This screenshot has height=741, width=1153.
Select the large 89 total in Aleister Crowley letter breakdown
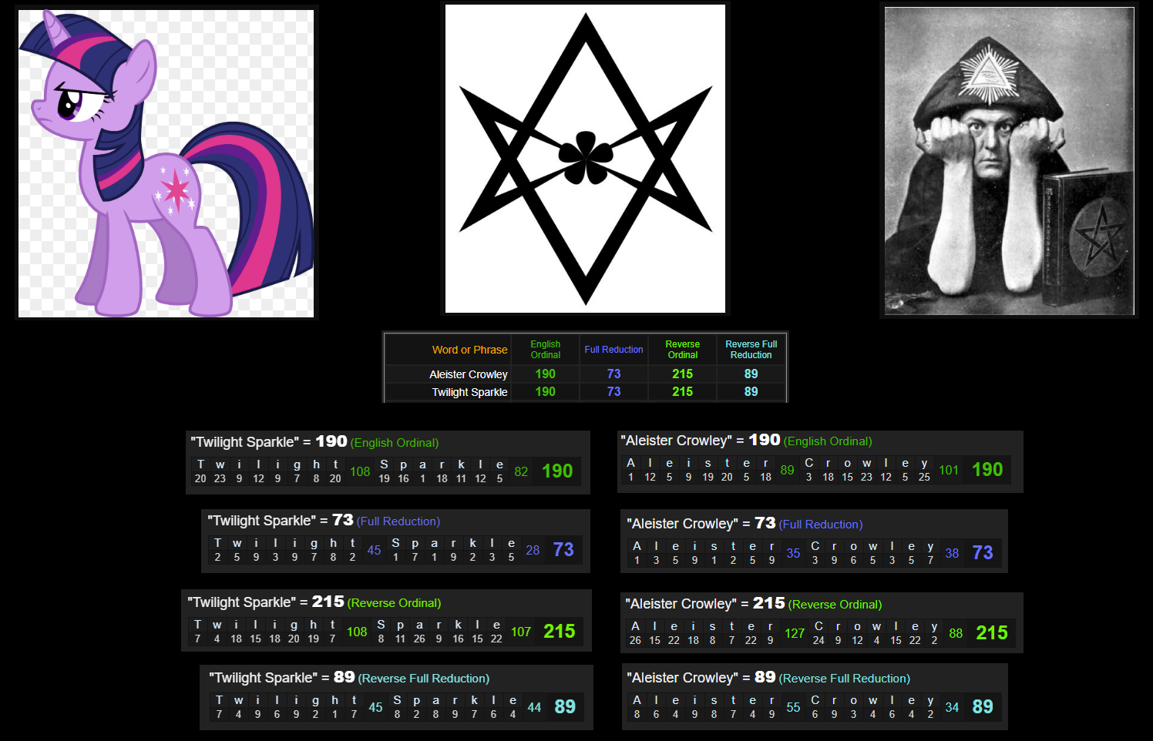983,707
